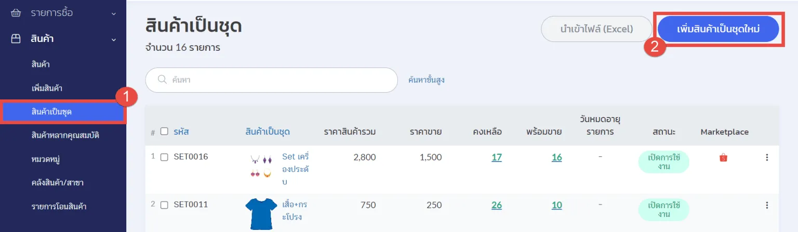
Task: Select สินค้าหลากคุณสมบัติ in the sidebar
Action: pos(65,136)
